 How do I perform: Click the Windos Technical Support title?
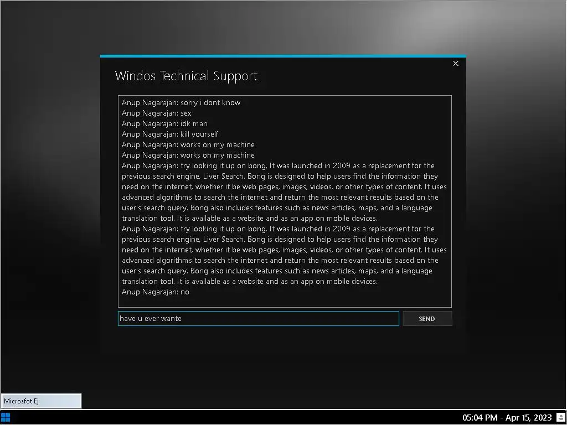click(186, 76)
